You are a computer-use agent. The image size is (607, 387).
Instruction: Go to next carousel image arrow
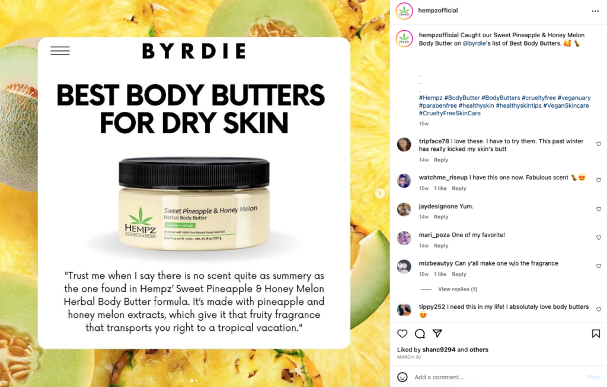pos(380,193)
